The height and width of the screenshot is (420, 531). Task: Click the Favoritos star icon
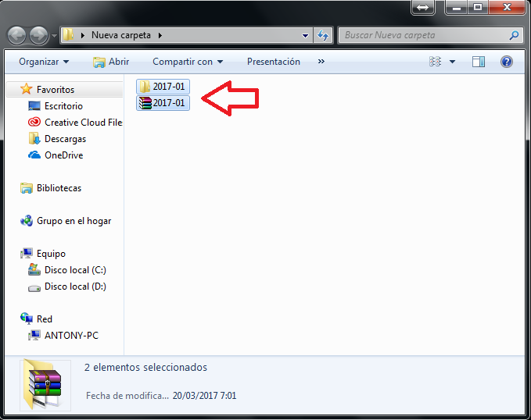click(x=26, y=89)
